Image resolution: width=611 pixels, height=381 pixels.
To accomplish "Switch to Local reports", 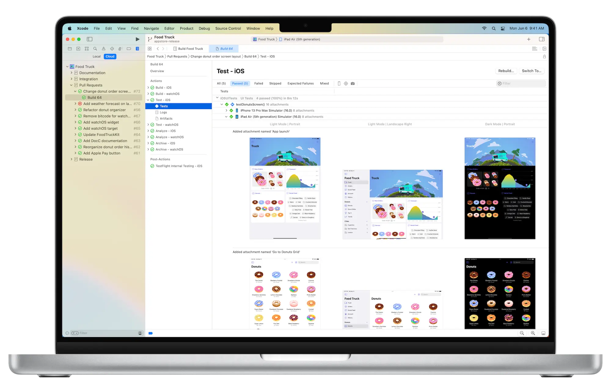I will [97, 56].
